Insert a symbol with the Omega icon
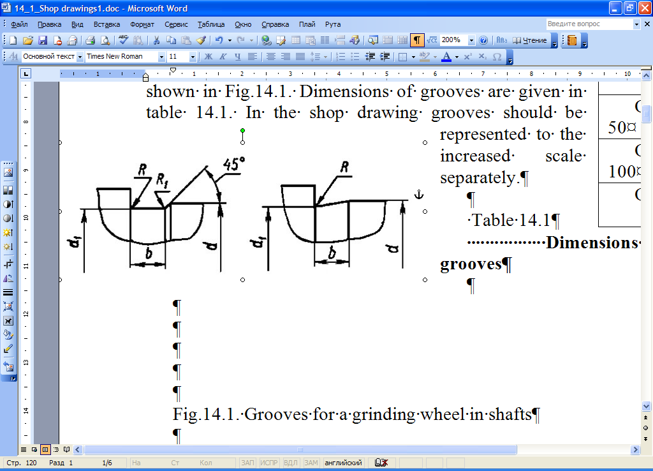 click(x=497, y=57)
